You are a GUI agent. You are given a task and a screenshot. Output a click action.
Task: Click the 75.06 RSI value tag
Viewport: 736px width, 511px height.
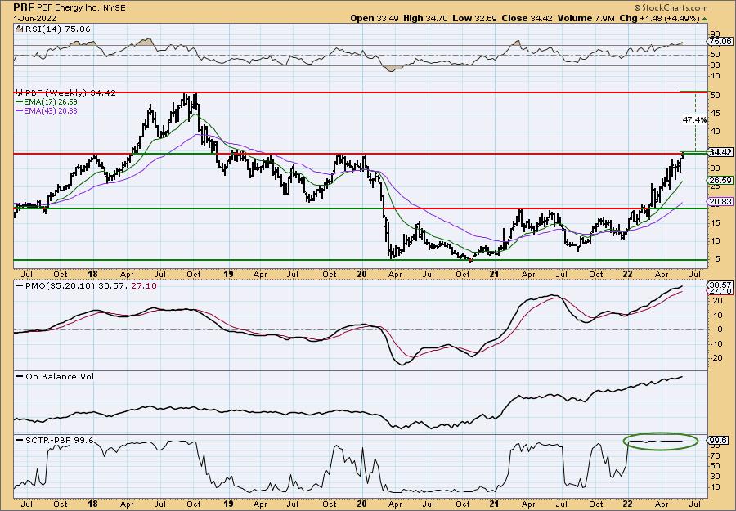pos(721,42)
